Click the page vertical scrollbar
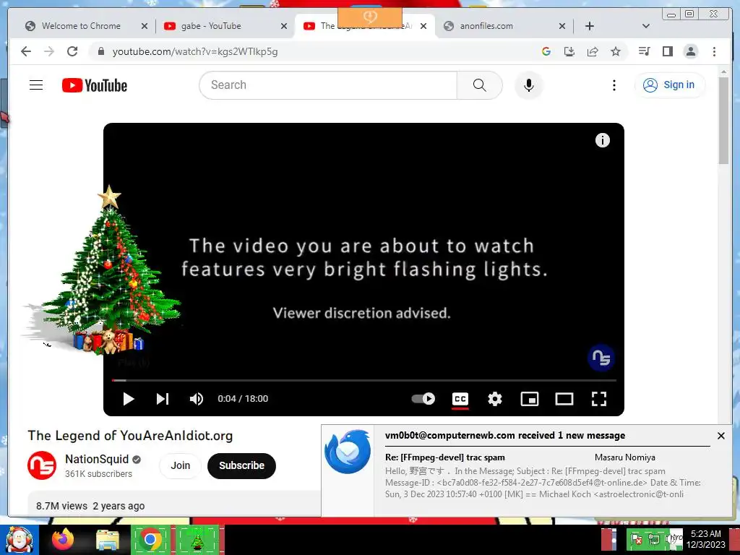This screenshot has width=740, height=555. [723, 121]
